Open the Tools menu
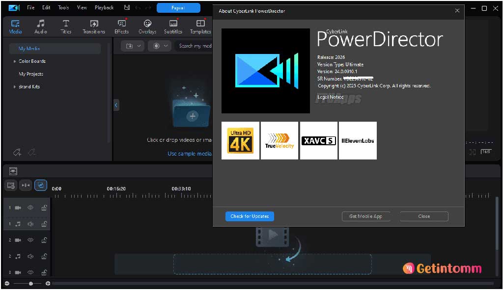The height and width of the screenshot is (290, 503). (63, 8)
